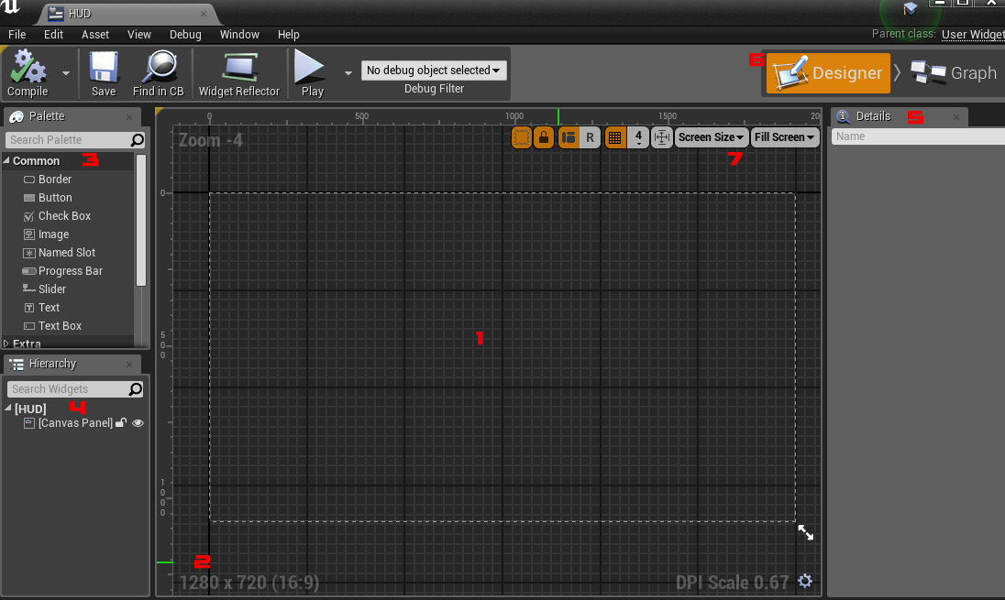
Task: Click the zoom-to-fit designer icon
Action: pos(661,137)
